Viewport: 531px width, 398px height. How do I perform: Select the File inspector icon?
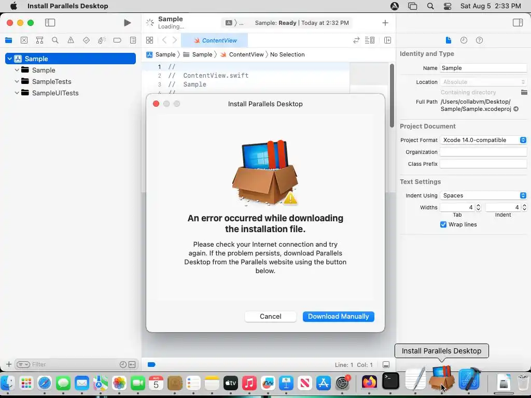[x=449, y=40]
